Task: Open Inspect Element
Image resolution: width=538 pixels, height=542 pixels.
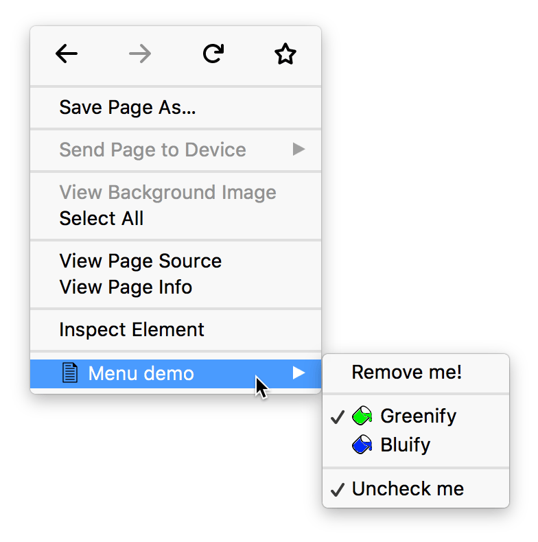Action: (132, 329)
